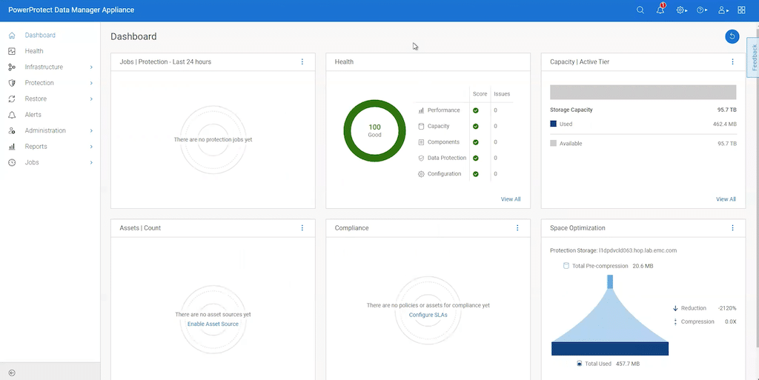759x380 pixels.
Task: Open the Compliance widget kebab menu
Action: tap(517, 227)
